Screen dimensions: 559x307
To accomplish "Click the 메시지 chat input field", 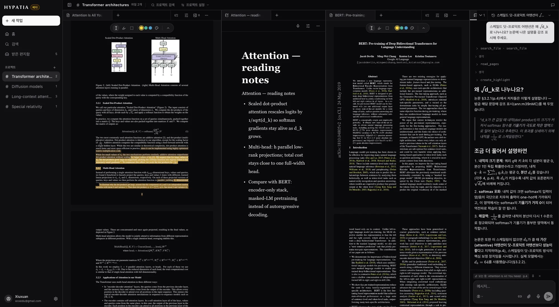I will (514, 286).
